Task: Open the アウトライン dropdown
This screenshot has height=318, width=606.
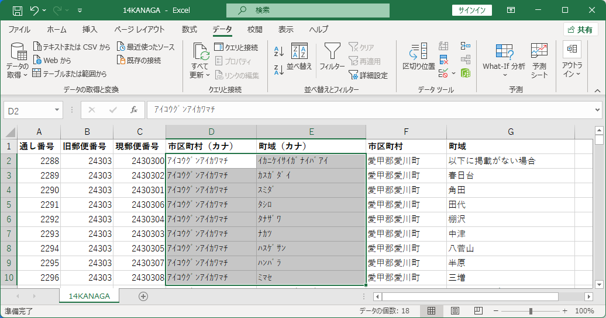Action: pos(572,60)
